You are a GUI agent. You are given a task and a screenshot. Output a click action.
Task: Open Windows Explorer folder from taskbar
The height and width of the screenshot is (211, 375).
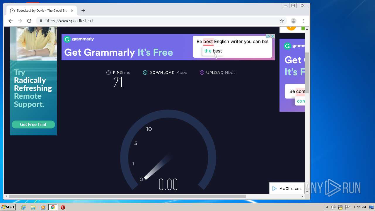33,207
